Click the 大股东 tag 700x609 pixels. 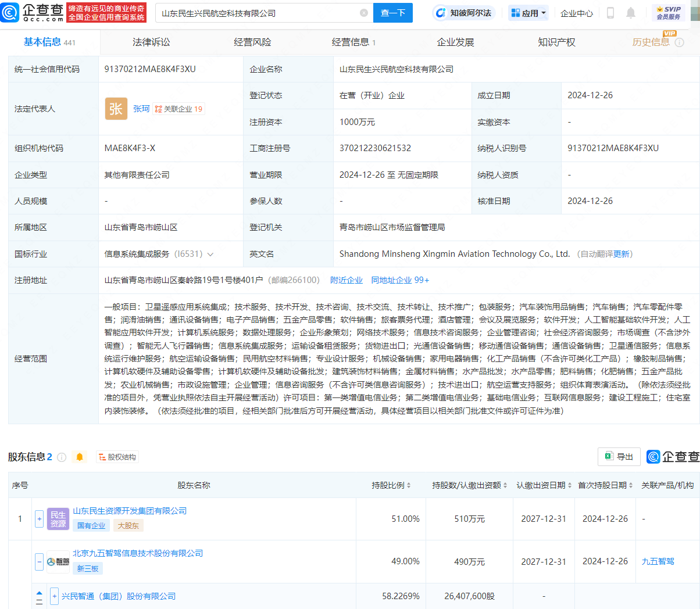[128, 525]
